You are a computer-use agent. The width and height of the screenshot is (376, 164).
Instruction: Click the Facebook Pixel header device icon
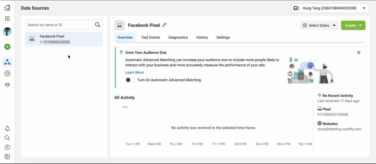coord(120,25)
